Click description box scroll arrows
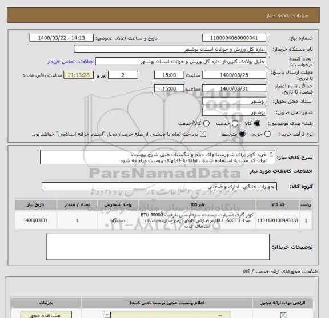The width and height of the screenshot is (329, 318). 271,154
